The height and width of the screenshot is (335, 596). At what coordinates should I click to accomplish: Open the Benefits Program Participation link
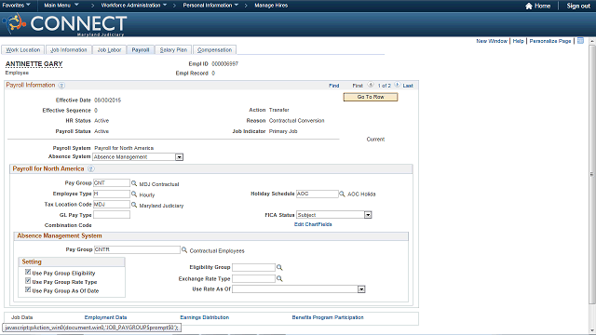pyautogui.click(x=328, y=317)
